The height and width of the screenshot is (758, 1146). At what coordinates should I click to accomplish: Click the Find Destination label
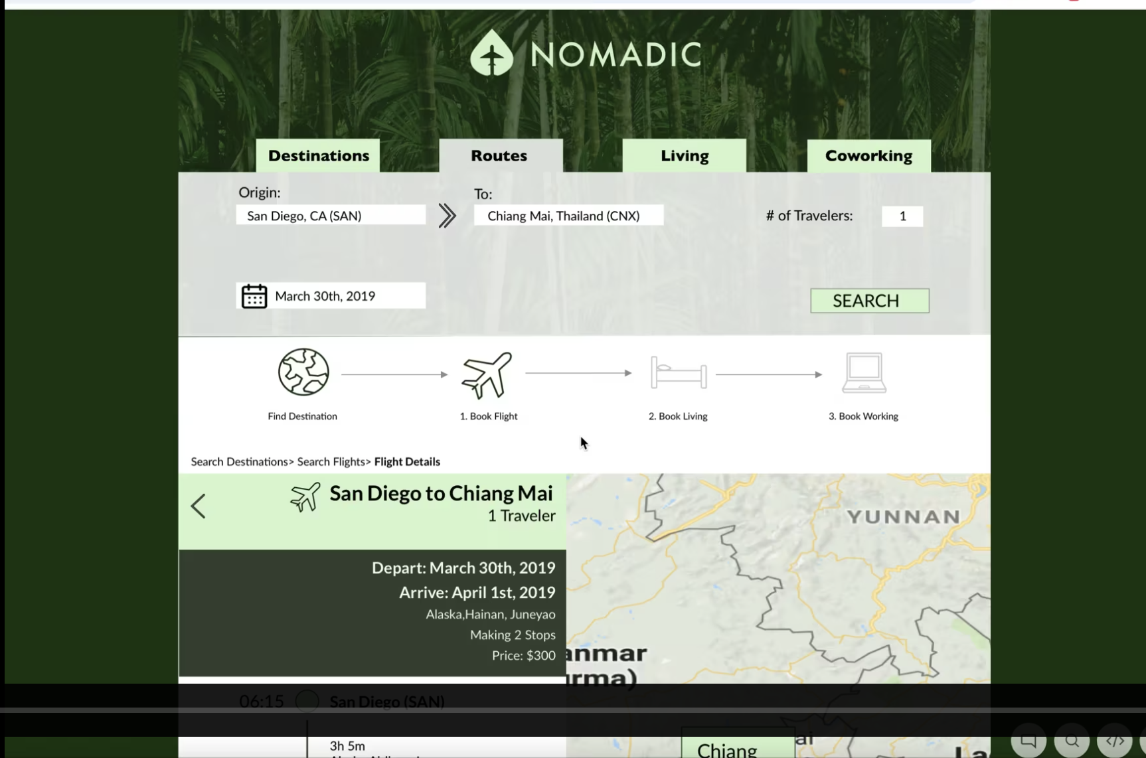click(302, 416)
